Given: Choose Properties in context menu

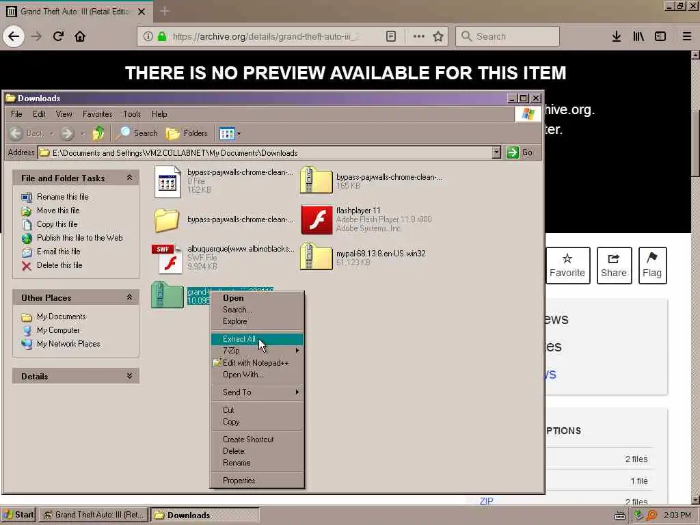Looking at the screenshot, I should pyautogui.click(x=257, y=481).
